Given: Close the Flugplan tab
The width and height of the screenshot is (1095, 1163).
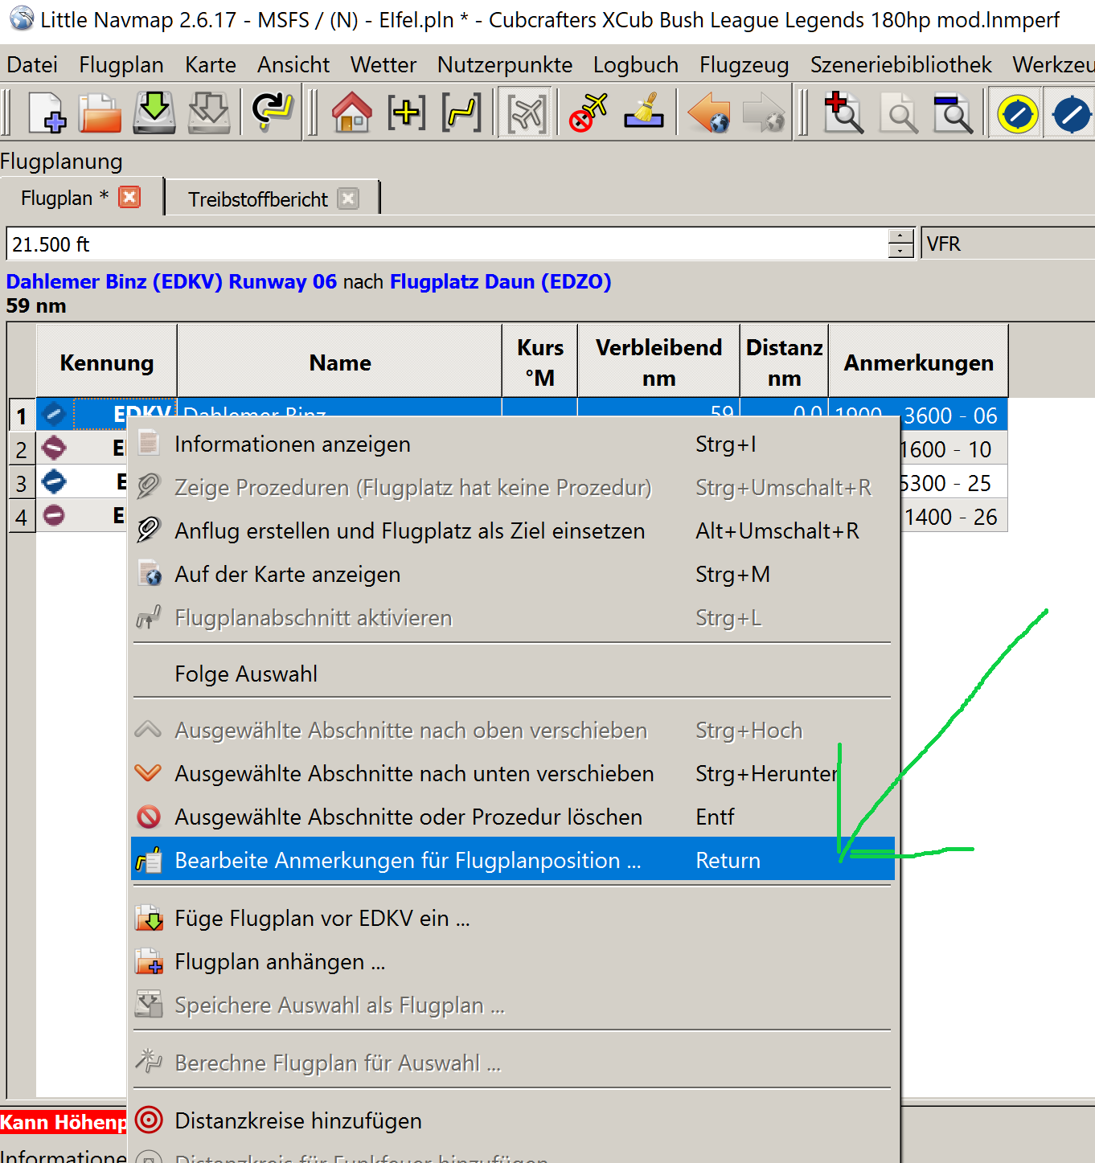Looking at the screenshot, I should [129, 197].
